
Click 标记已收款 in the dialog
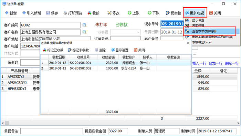tap(53, 50)
